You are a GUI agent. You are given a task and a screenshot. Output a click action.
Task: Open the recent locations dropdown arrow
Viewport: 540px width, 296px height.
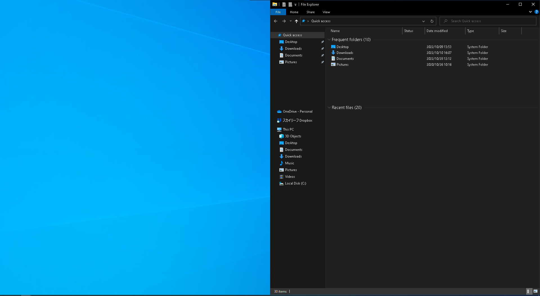click(x=291, y=21)
